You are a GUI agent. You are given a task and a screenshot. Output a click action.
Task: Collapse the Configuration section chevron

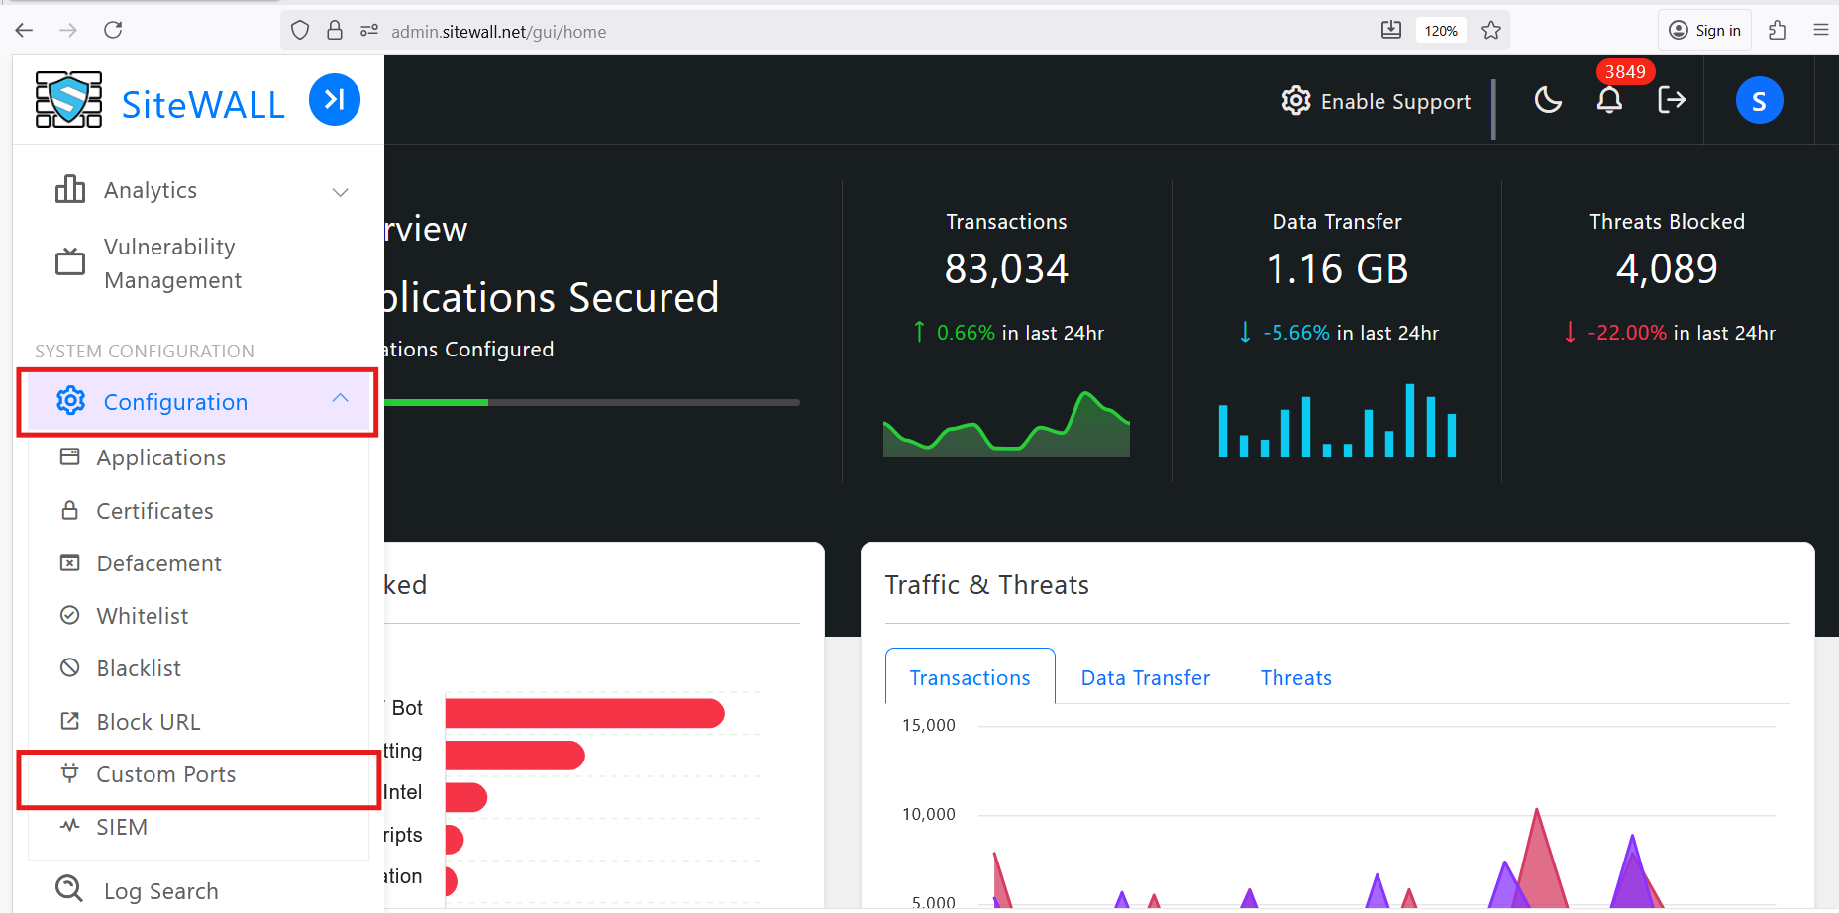click(x=340, y=398)
